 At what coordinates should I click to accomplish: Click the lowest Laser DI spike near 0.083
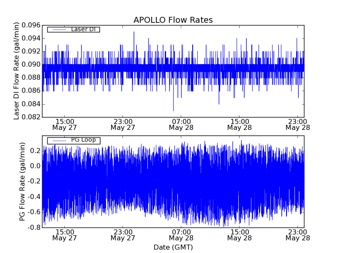click(173, 110)
